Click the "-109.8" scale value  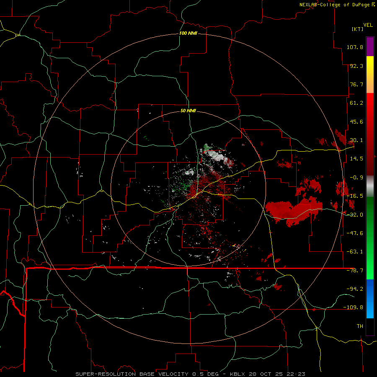(x=353, y=307)
